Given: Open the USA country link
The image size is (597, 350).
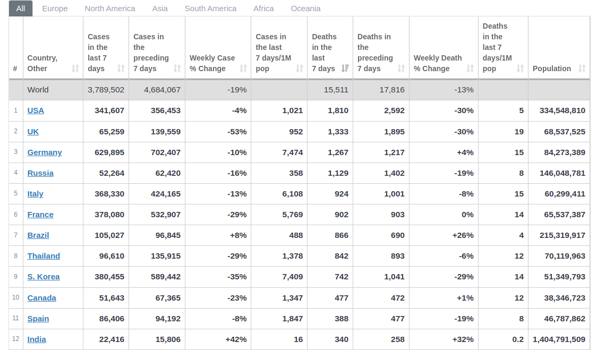Looking at the screenshot, I should (x=36, y=110).
